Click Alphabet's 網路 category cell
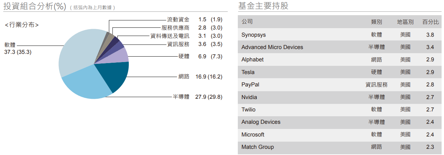This screenshot has width=444, height=155. (376, 59)
